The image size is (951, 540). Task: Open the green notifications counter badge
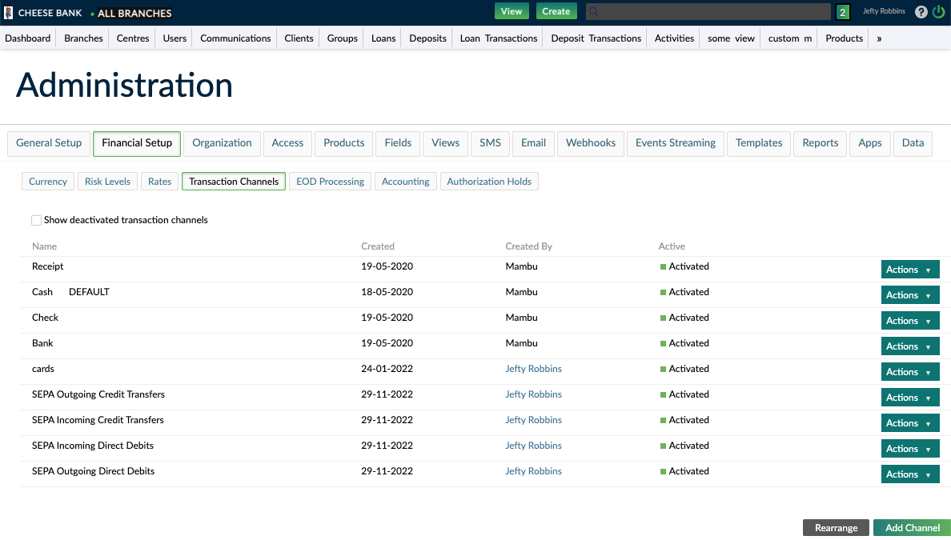(x=842, y=12)
